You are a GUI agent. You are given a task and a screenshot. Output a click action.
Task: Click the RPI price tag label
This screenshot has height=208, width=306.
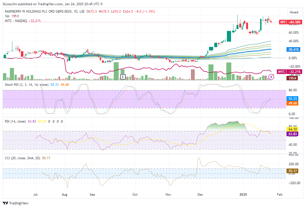283,22
